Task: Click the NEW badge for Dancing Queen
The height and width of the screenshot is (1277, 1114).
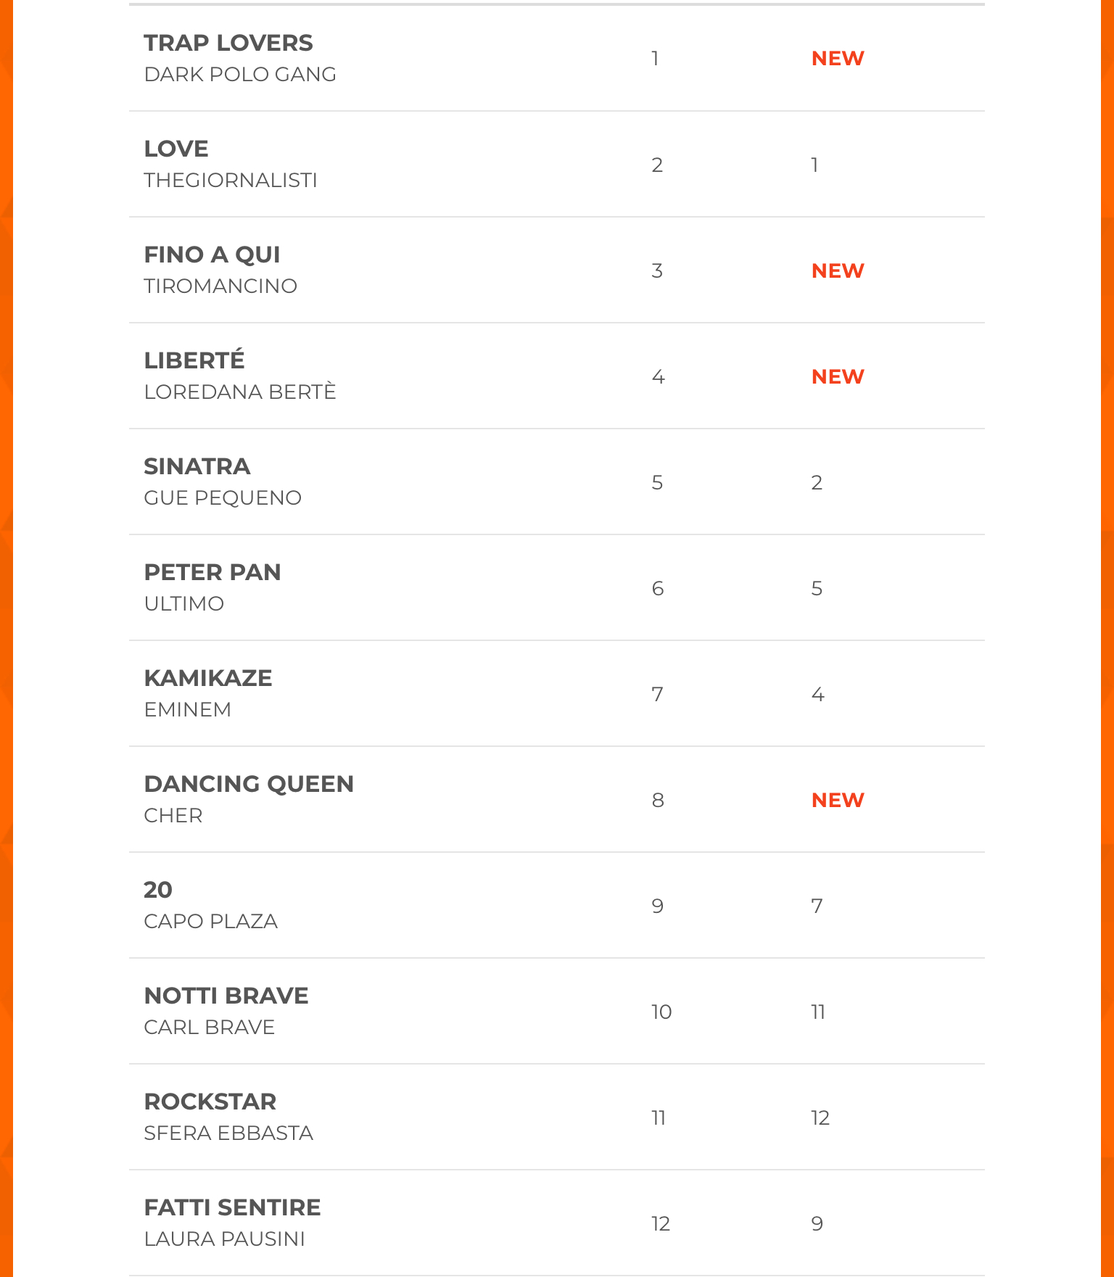Action: point(838,801)
